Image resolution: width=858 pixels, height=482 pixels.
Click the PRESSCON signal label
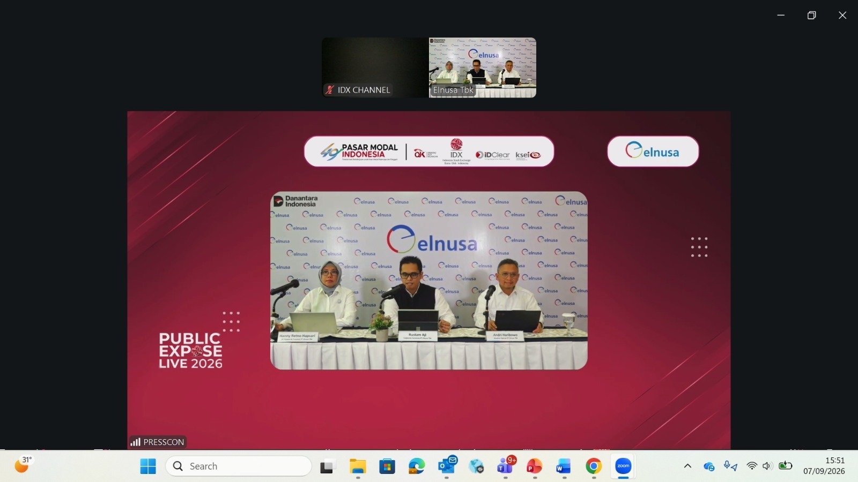tap(158, 442)
